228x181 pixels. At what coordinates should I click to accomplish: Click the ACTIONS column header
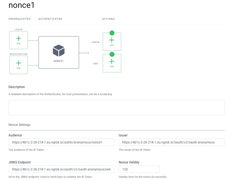click(x=108, y=19)
